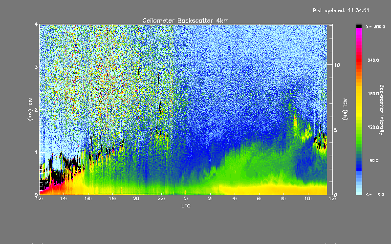Click the '>= 300.0' color bar maximum label

pyautogui.click(x=375, y=27)
